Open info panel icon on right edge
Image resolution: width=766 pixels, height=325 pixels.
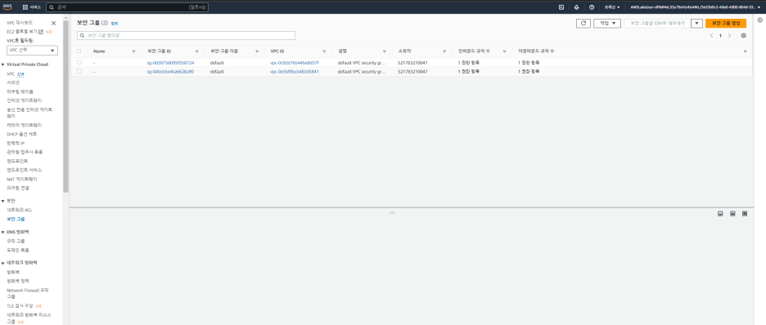tap(760, 20)
